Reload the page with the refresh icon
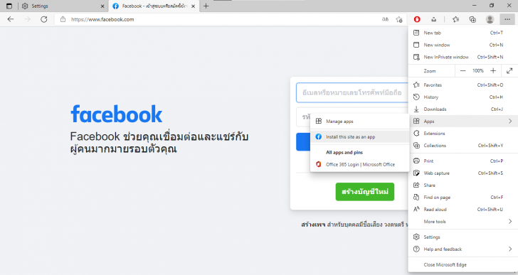This screenshot has height=275, width=518. pos(43,19)
